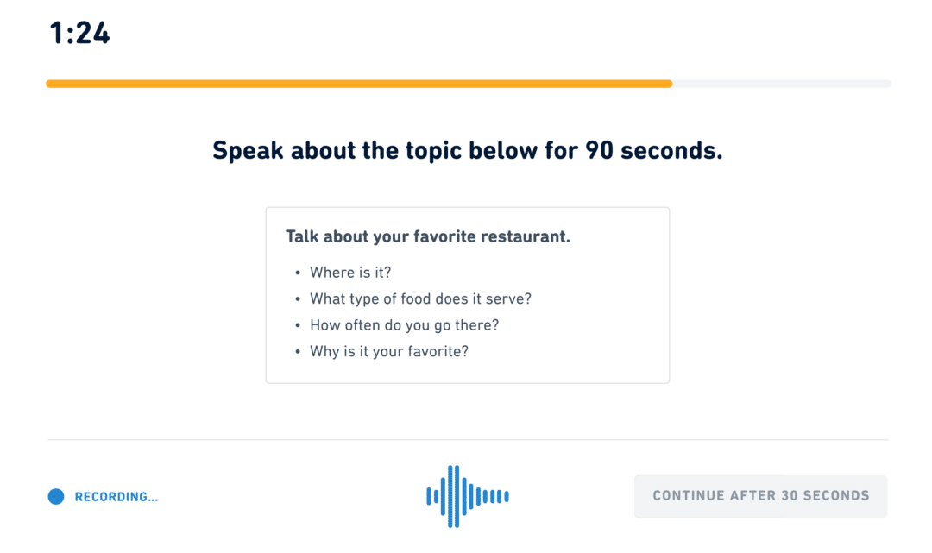Click the instruction 'Speak about the topic below'
Viewport: 932px width, 553px height.
(466, 150)
